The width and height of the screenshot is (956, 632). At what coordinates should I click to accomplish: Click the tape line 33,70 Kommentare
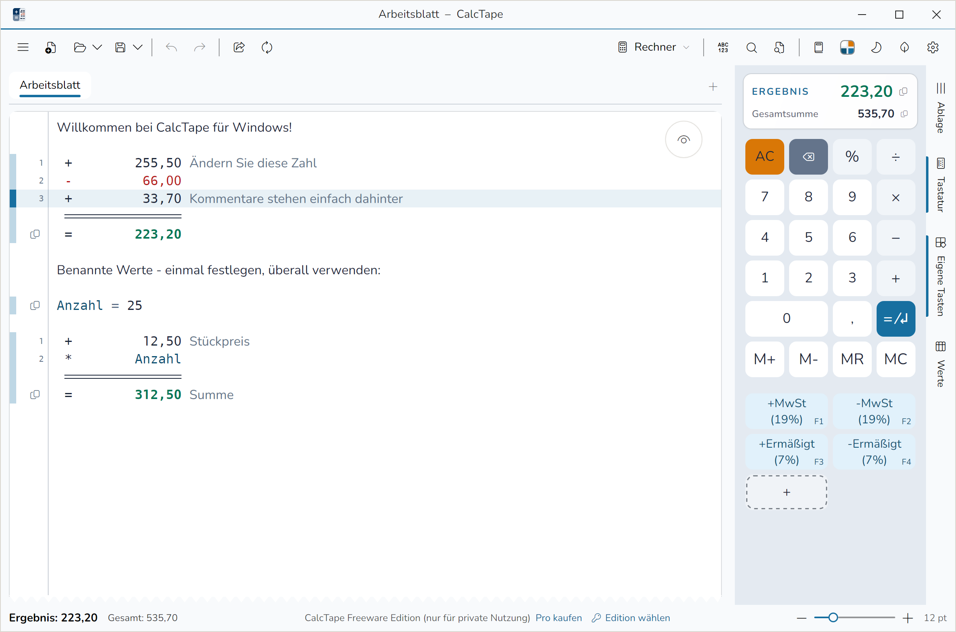[x=365, y=199]
